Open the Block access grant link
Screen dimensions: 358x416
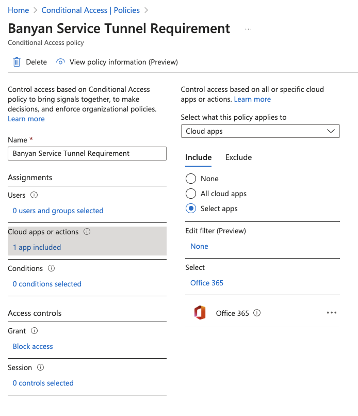click(33, 346)
